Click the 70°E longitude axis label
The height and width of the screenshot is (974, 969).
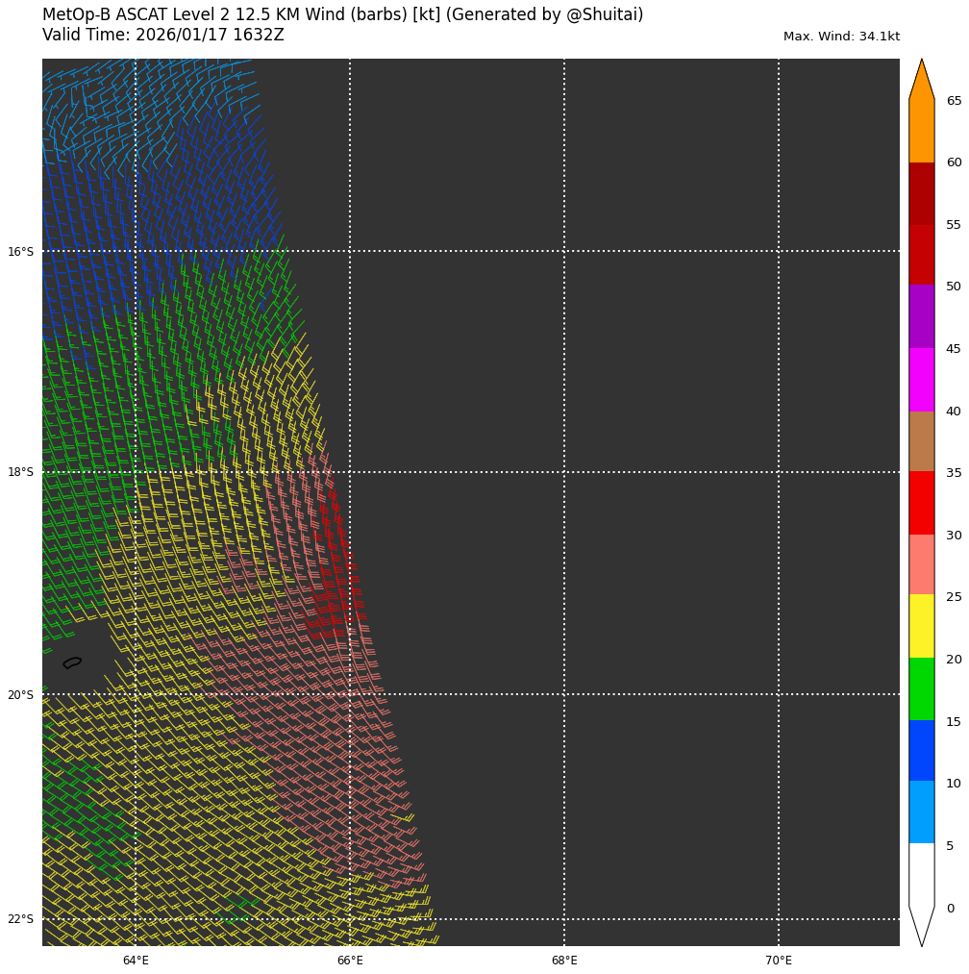coord(779,961)
